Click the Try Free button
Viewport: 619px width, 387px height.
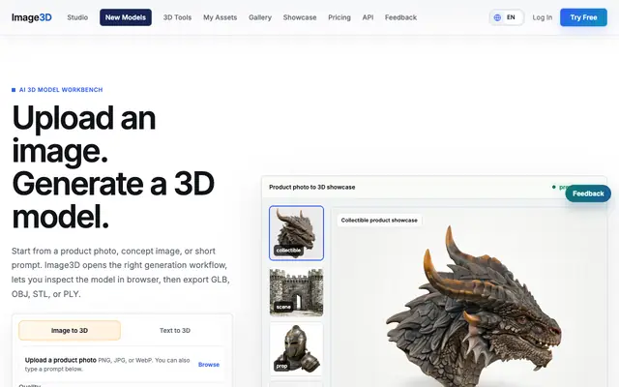point(583,17)
